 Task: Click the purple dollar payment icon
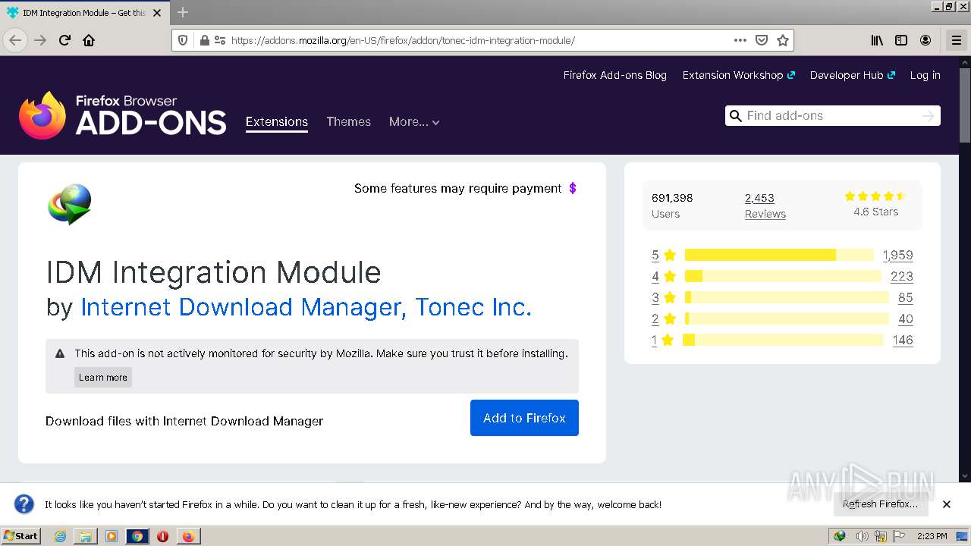(573, 188)
